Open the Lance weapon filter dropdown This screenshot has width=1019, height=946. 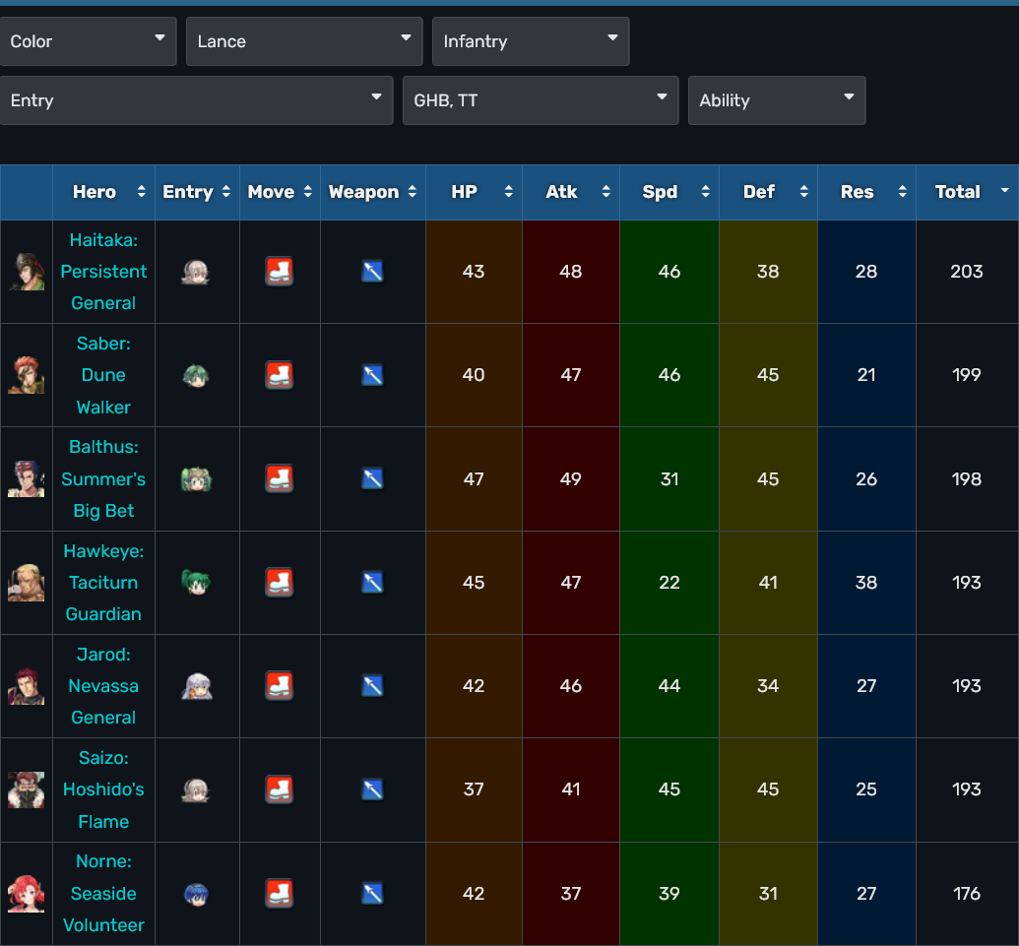304,41
